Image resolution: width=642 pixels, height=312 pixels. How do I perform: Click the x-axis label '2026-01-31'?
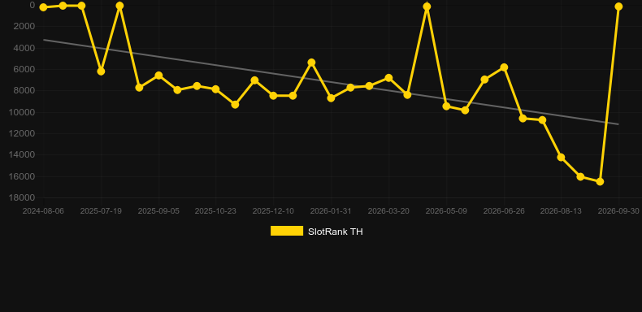point(331,211)
